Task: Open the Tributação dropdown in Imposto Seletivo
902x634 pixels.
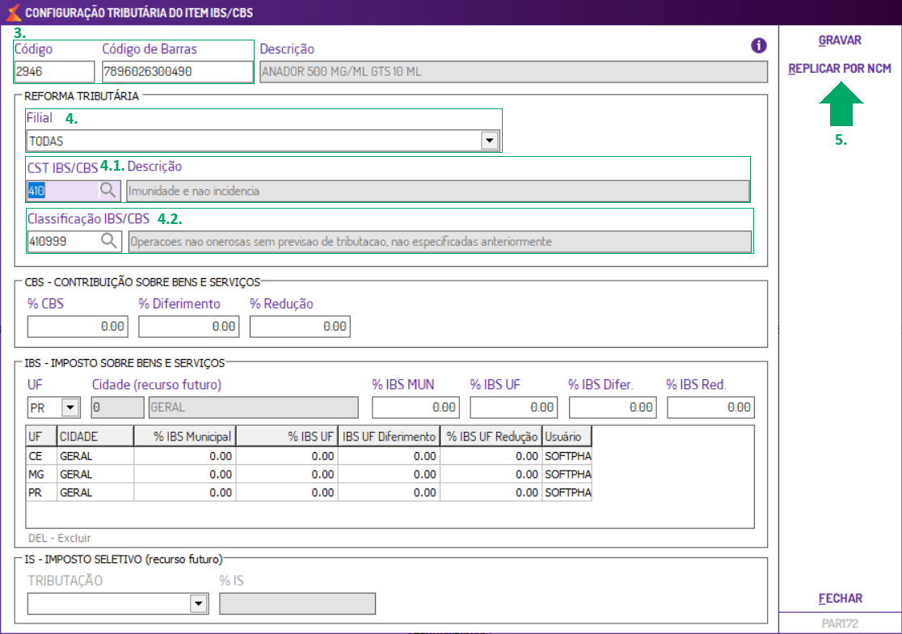Action: click(x=196, y=604)
